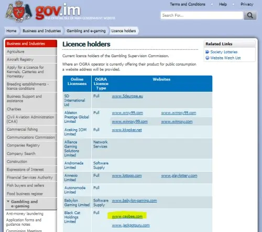The width and height of the screenshot is (262, 232).
Task: Collapse the Gambling and e-gaming arrow
Action: click(8, 202)
